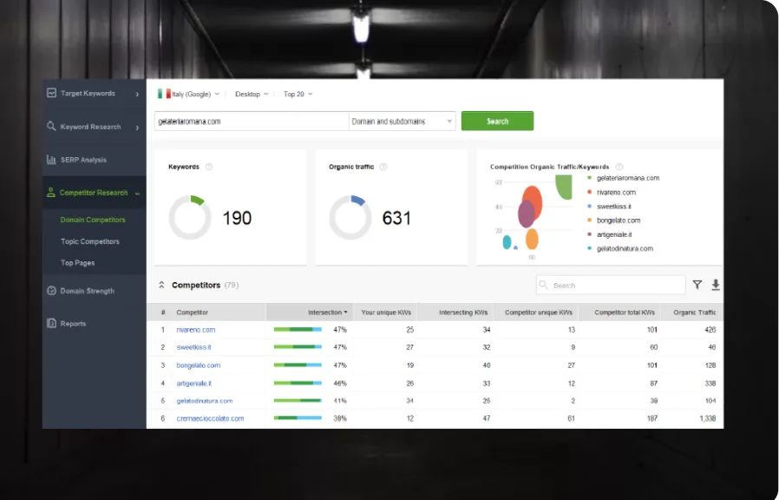The height and width of the screenshot is (500, 779).
Task: Open the Italy (Google) country dropdown
Action: [188, 94]
